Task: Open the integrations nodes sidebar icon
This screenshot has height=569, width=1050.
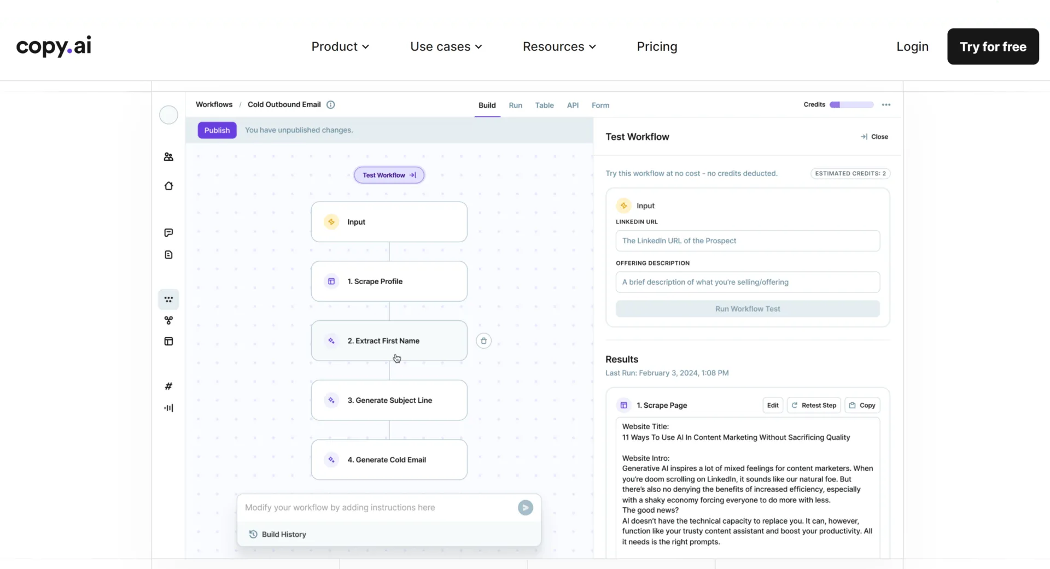Action: pos(168,320)
